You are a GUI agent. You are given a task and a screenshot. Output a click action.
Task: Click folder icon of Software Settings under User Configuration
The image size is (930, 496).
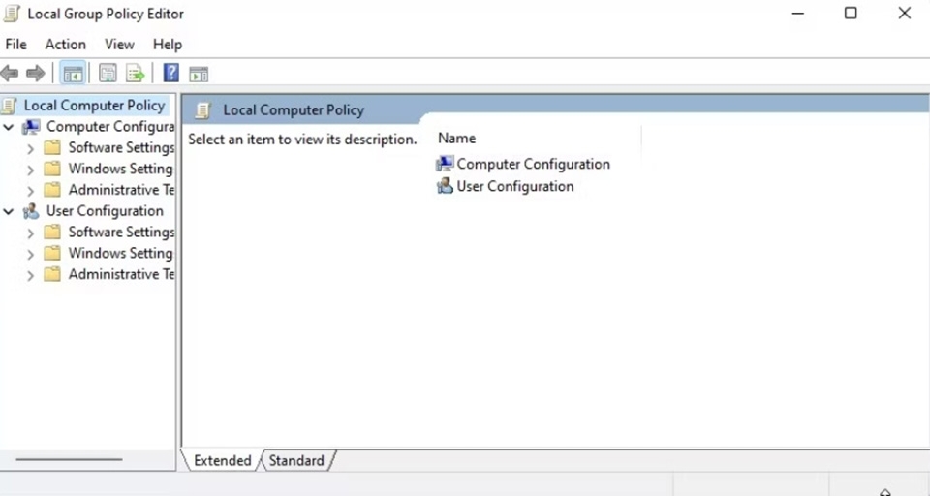coord(52,232)
